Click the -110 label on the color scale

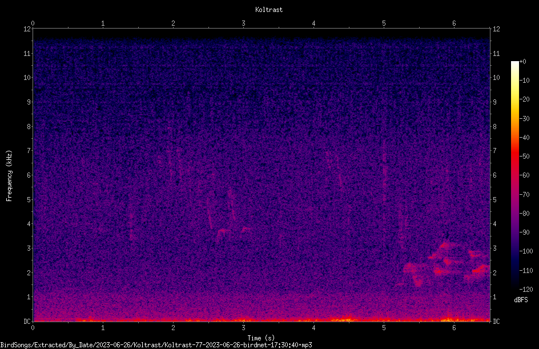(526, 271)
